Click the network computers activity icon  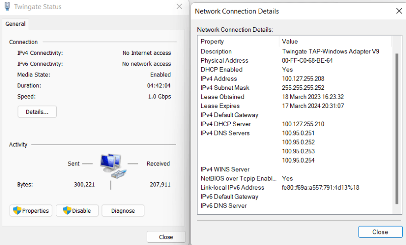pyautogui.click(x=113, y=166)
